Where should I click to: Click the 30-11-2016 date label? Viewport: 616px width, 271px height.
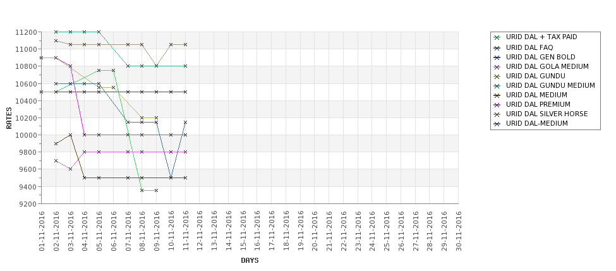(x=459, y=231)
